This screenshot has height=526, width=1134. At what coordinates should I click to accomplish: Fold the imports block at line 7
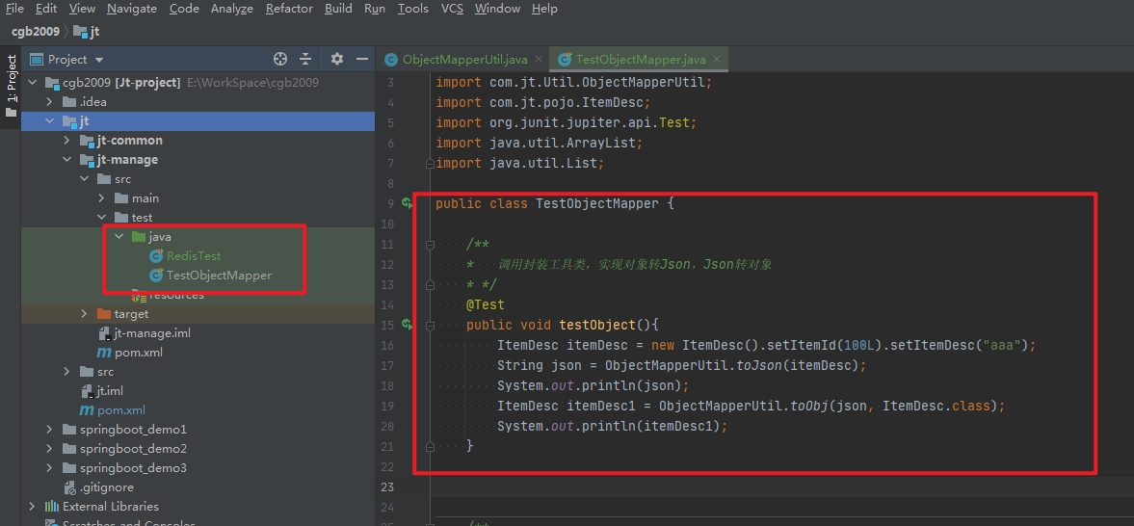coord(430,164)
